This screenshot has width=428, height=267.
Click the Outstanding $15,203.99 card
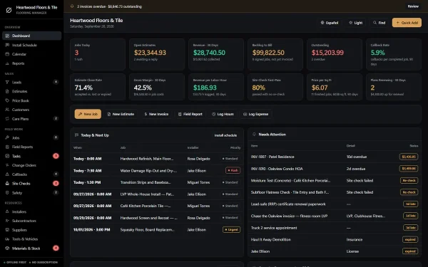click(x=335, y=55)
